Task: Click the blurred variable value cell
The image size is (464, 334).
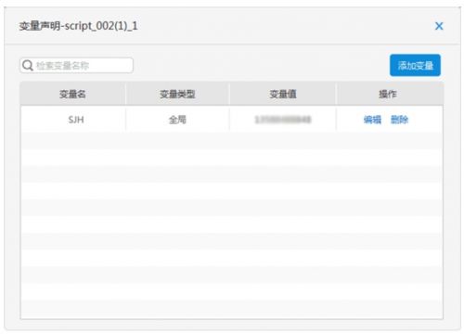Action: [x=283, y=120]
